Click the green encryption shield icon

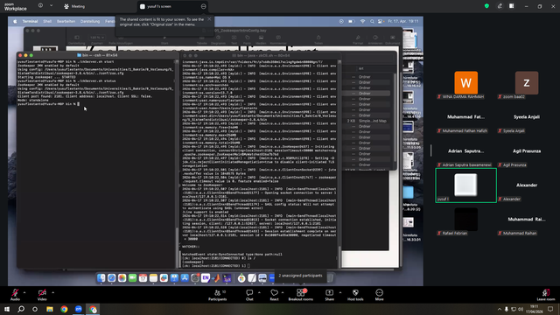[x=486, y=6]
